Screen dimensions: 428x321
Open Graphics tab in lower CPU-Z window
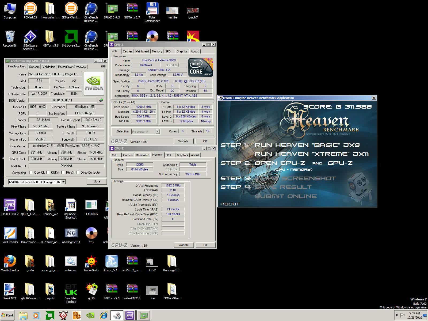[182, 155]
